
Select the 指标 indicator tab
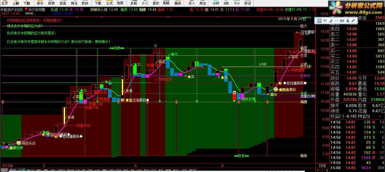point(5,170)
